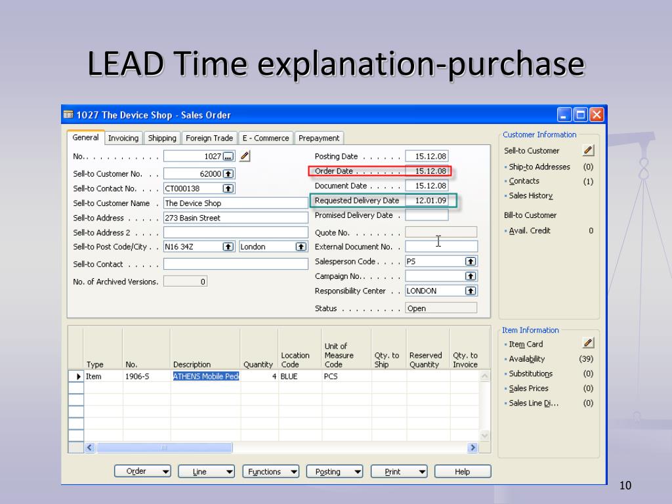The image size is (672, 504).
Task: Open the Campaign No. lookup arrow
Action: (x=471, y=276)
